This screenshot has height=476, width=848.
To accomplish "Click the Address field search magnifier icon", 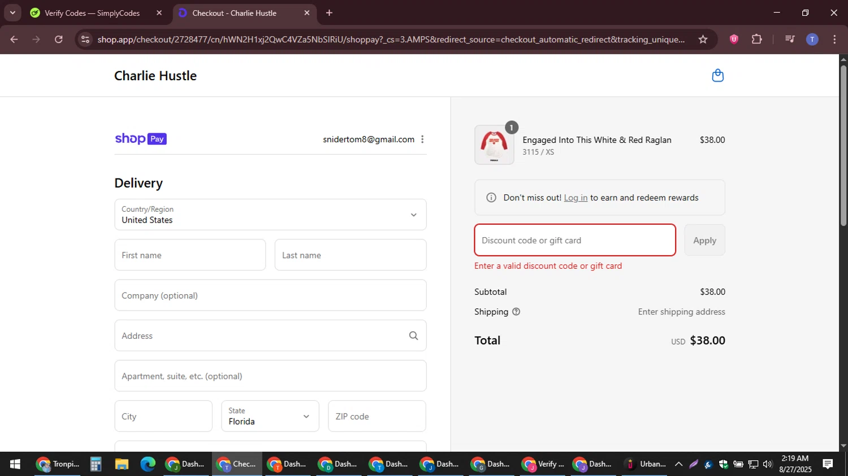I will click(x=413, y=336).
